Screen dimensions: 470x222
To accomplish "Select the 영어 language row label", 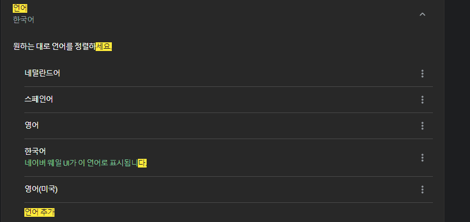I will coord(31,125).
